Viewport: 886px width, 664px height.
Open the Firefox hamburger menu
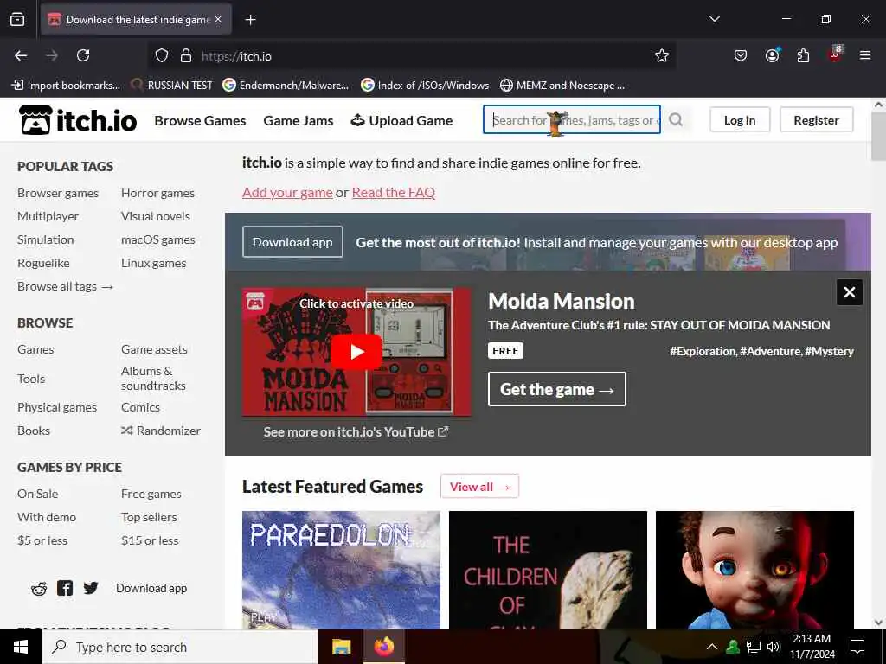point(865,55)
